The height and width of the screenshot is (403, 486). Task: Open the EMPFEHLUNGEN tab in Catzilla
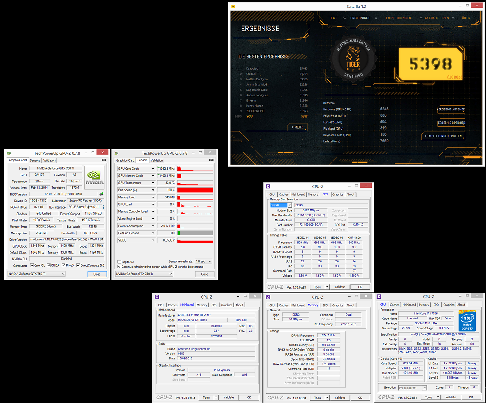coord(398,18)
